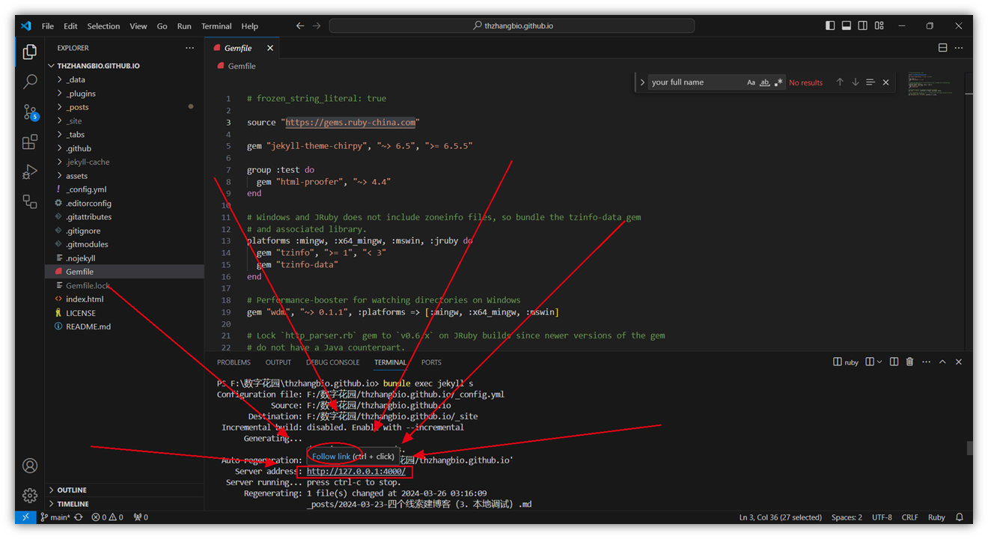The width and height of the screenshot is (988, 539).
Task: Jump to previous match in find widget
Action: [840, 82]
